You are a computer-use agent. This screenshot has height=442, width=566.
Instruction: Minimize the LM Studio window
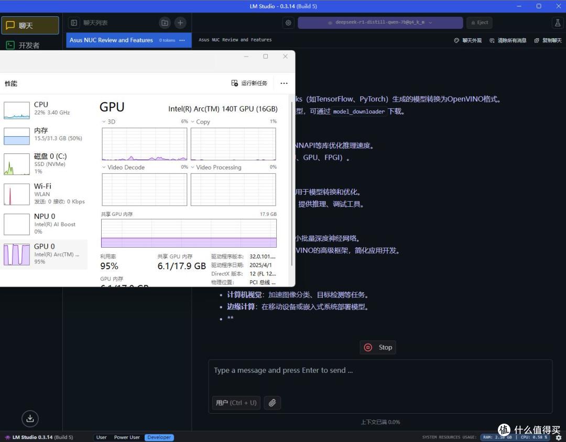519,6
